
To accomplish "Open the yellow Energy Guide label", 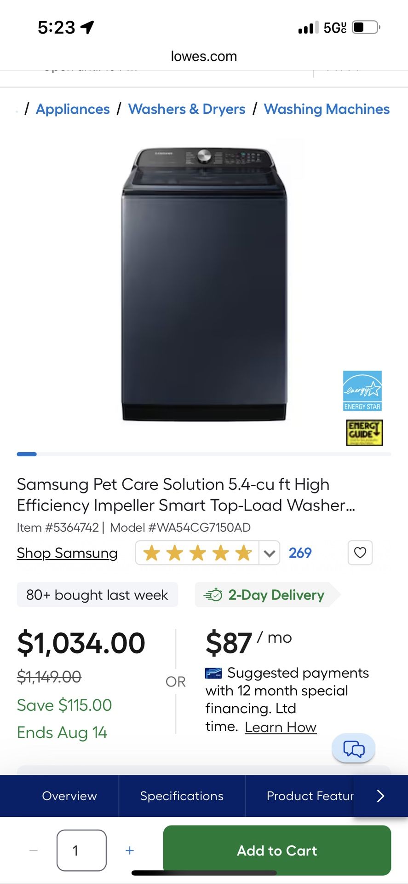I will [x=364, y=432].
